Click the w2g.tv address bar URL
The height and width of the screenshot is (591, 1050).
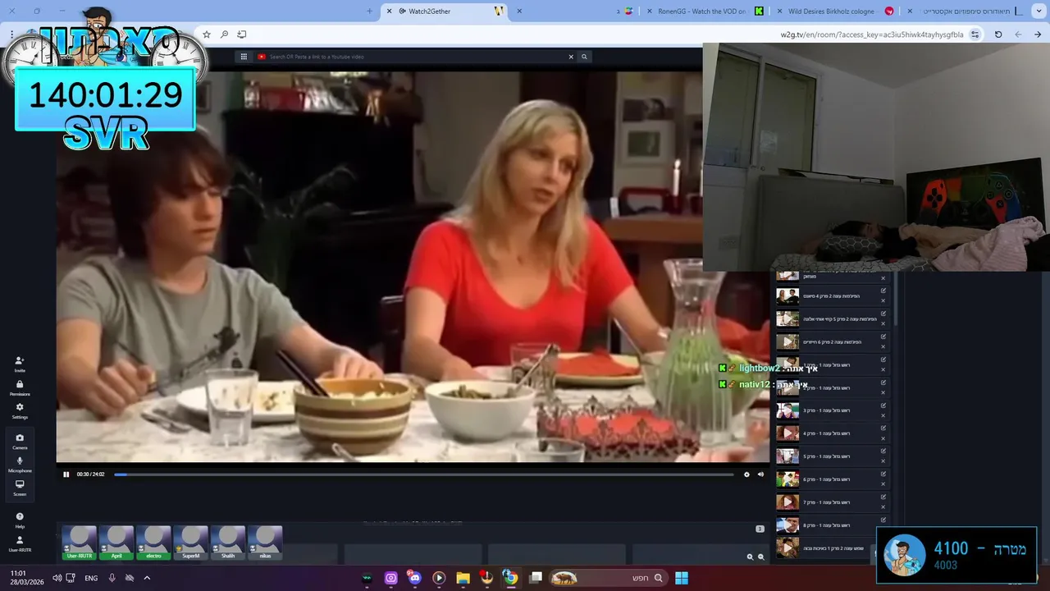871,34
